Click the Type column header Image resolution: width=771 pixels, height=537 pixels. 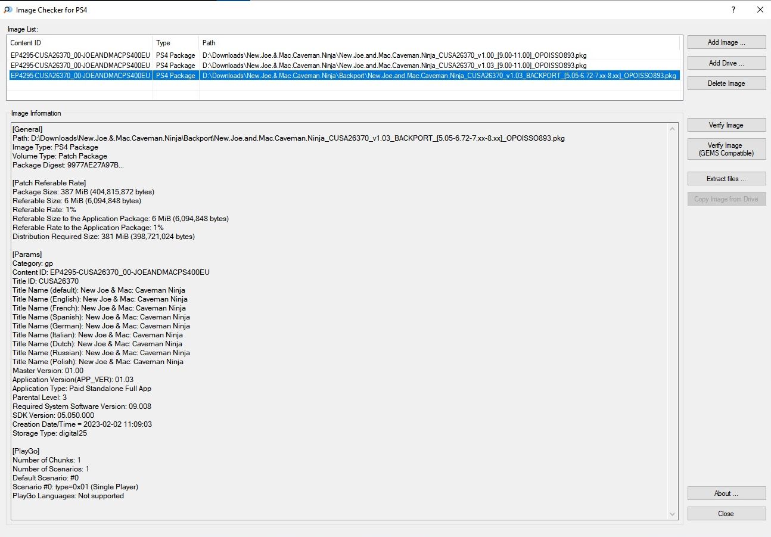[x=176, y=43]
